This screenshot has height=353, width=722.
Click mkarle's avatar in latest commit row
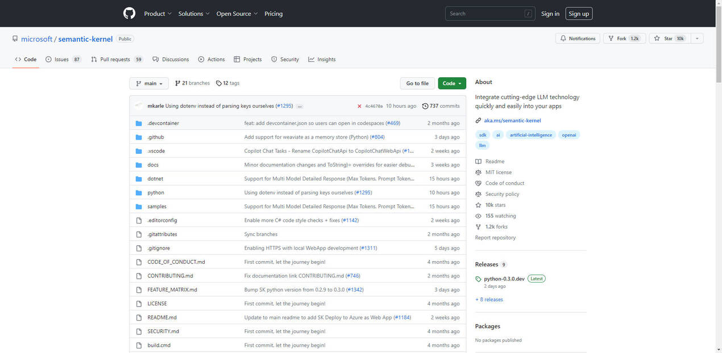coord(139,106)
